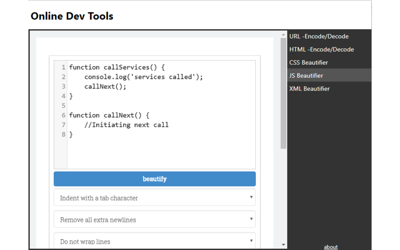
Task: Click line number 1 in gutter
Action: (63, 67)
